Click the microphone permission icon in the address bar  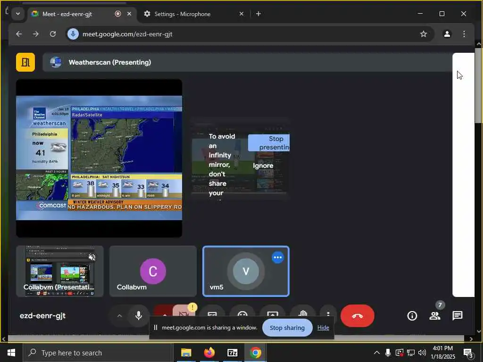click(73, 34)
